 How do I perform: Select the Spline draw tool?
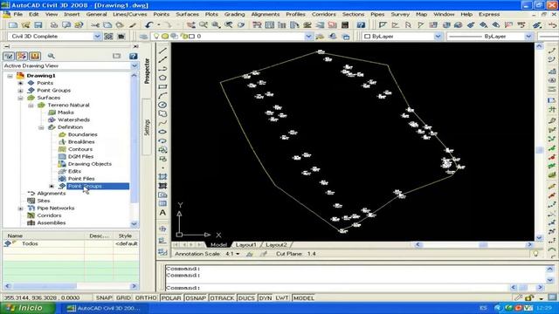[162, 123]
